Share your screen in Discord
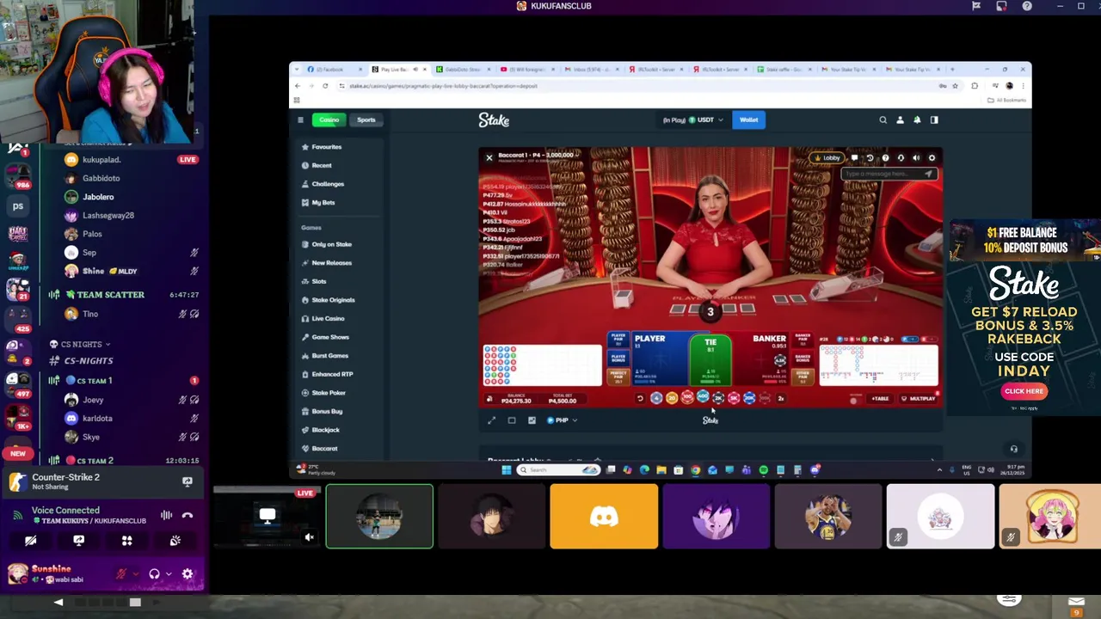Viewport: 1101px width, 619px height. tap(78, 541)
